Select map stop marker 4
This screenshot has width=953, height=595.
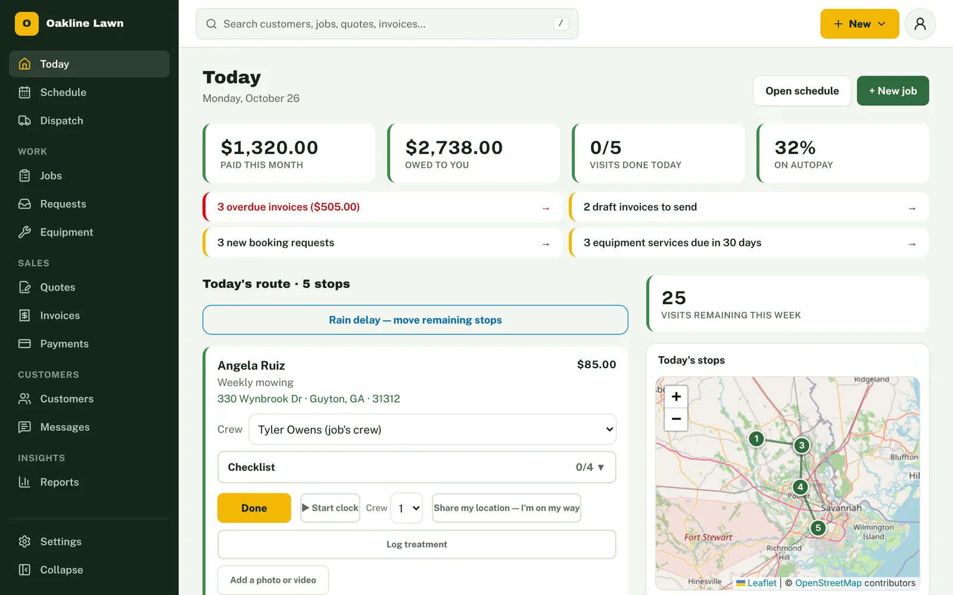pos(801,487)
